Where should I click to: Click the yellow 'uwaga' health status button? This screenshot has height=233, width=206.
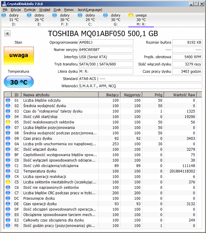pyautogui.click(x=19, y=56)
